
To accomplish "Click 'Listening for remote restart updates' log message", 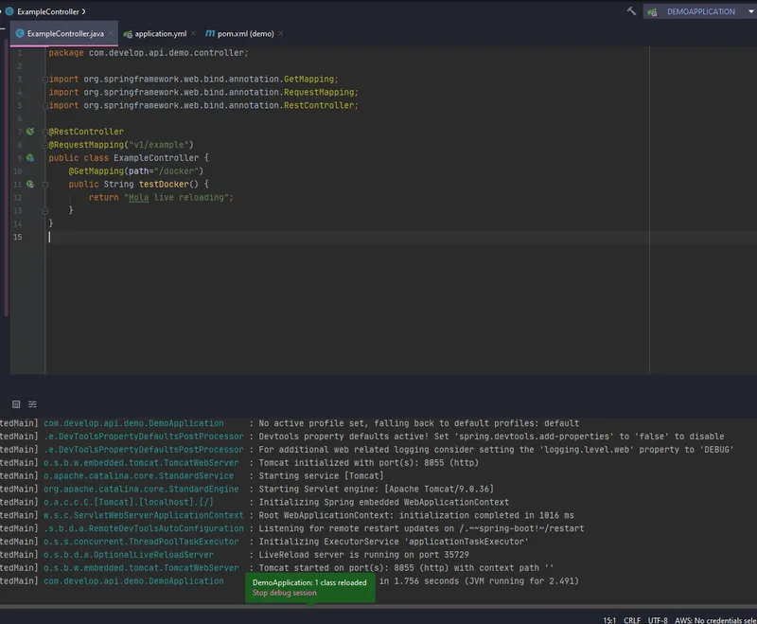I will coord(421,528).
